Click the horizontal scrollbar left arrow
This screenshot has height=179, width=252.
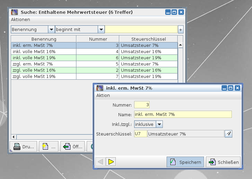click(14, 137)
